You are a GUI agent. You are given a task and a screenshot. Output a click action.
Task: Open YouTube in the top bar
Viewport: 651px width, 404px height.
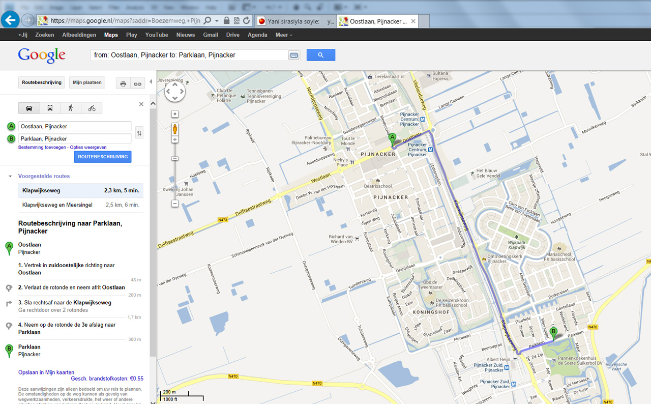coord(156,35)
